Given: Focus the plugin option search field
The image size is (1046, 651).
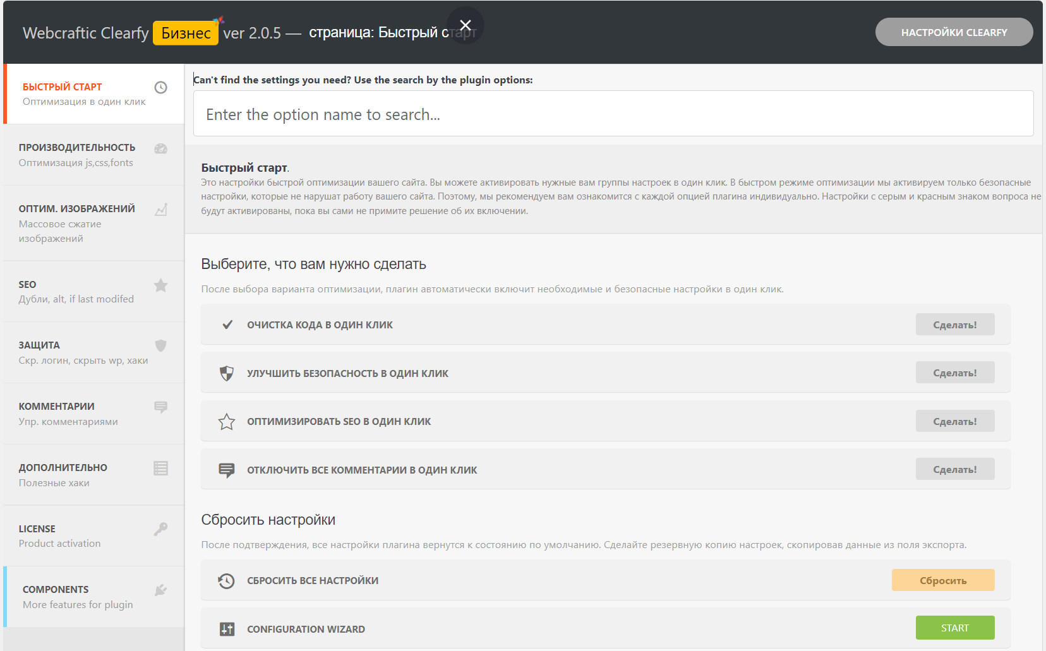Looking at the screenshot, I should (613, 114).
